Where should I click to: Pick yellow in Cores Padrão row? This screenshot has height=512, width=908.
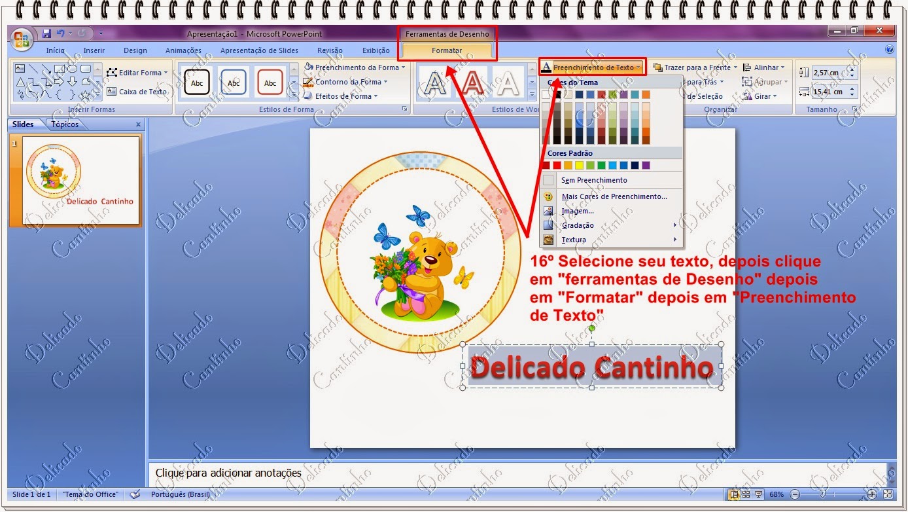tap(579, 165)
